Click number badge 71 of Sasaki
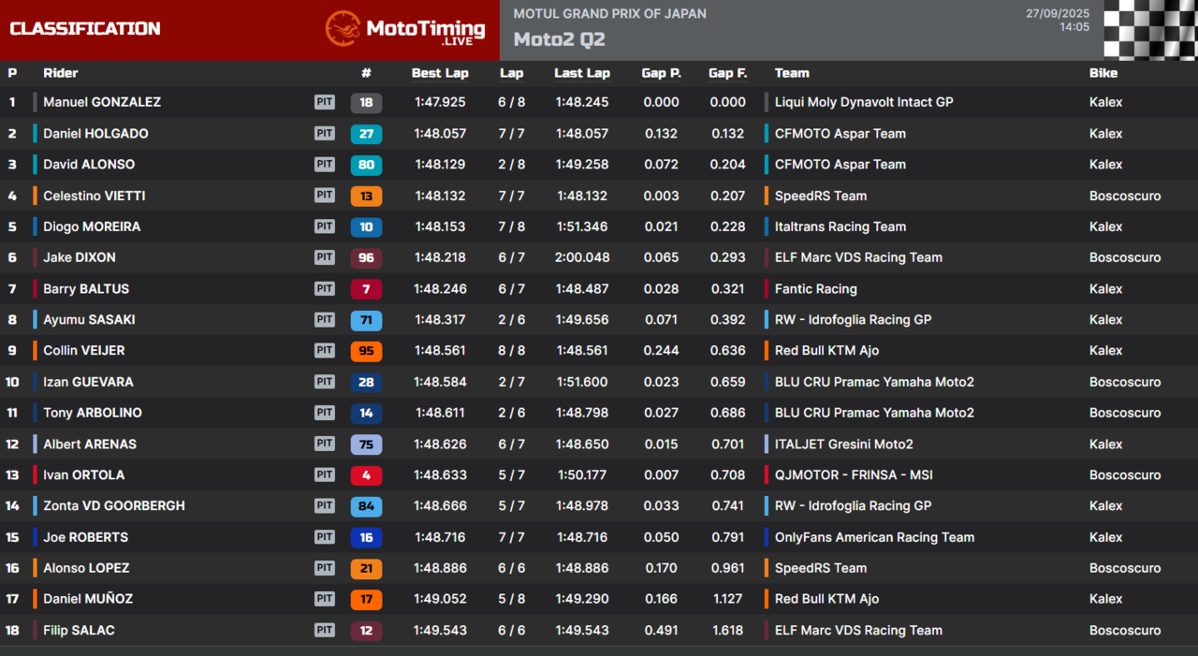 (x=366, y=320)
